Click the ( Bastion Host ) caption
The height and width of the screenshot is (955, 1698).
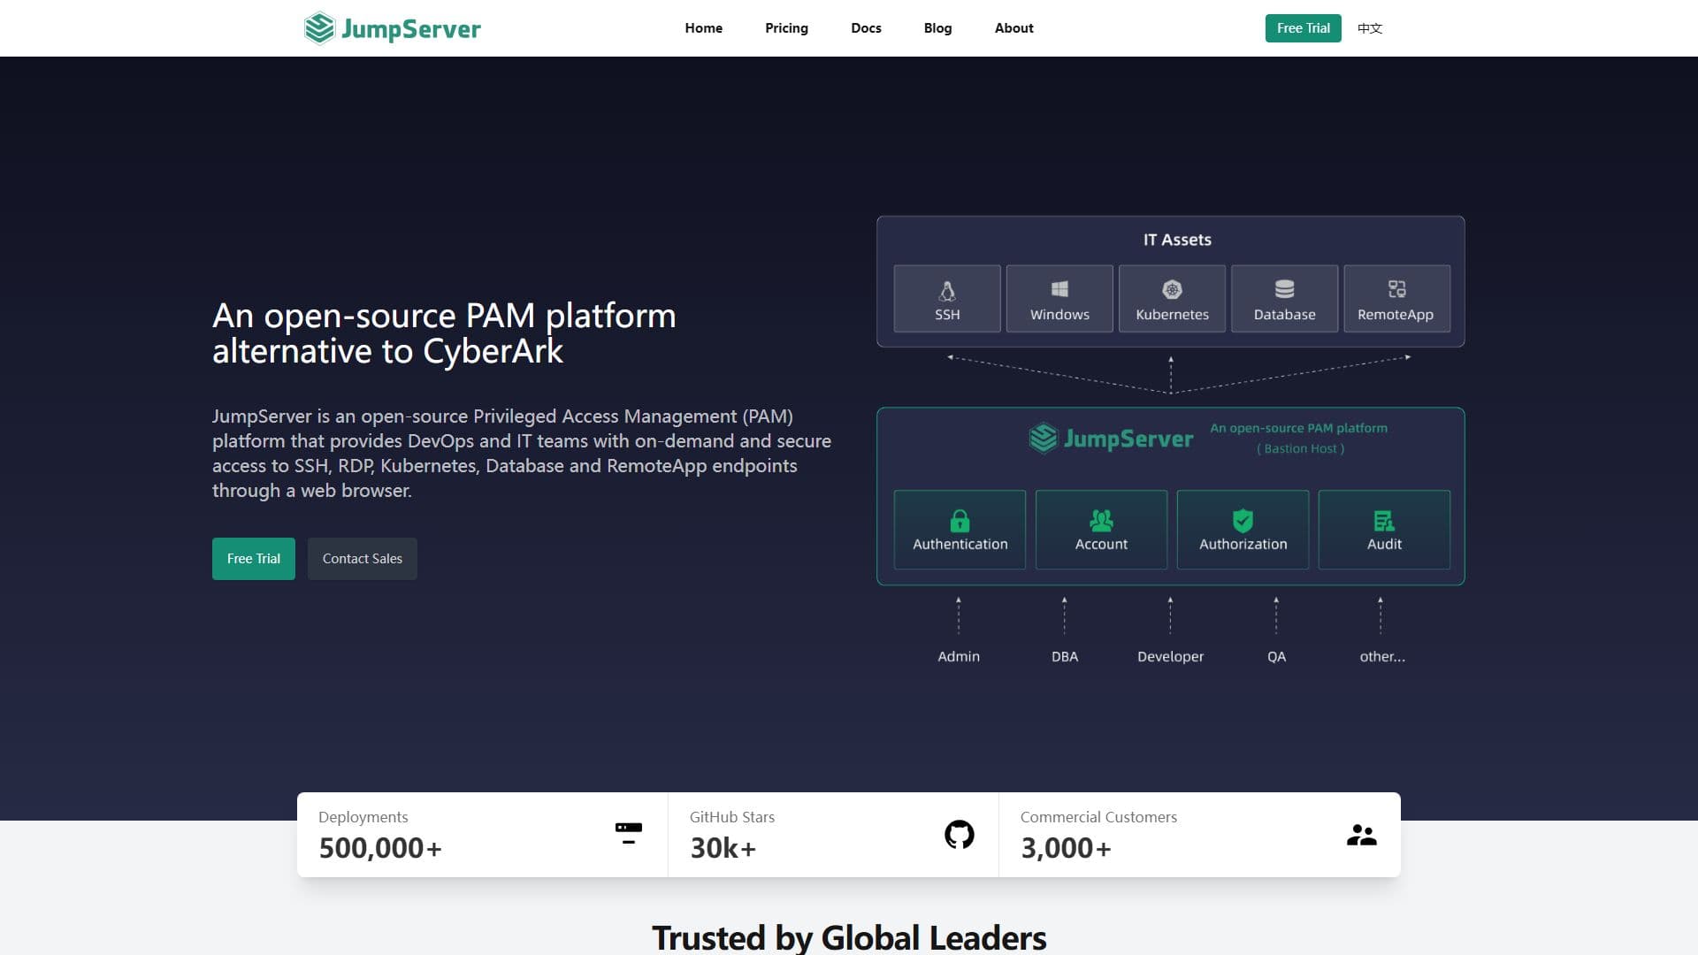[x=1300, y=448]
